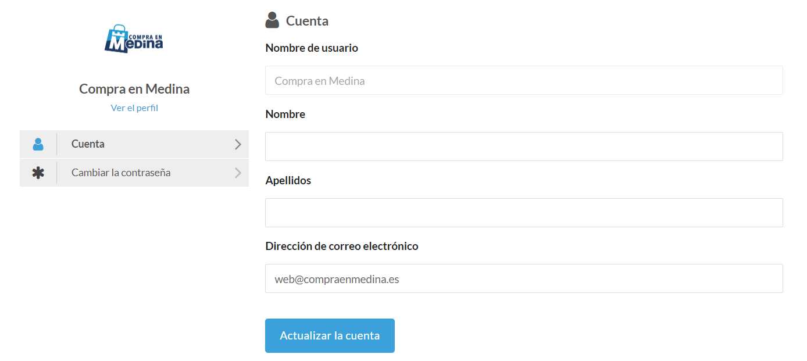Focus the Nombre de usuario input field
The image size is (807, 361).
[x=523, y=80]
